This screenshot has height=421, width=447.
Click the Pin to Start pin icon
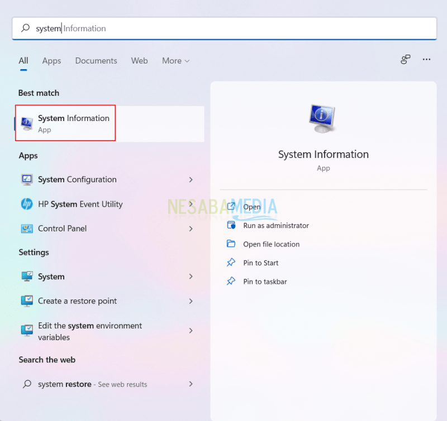[231, 262]
